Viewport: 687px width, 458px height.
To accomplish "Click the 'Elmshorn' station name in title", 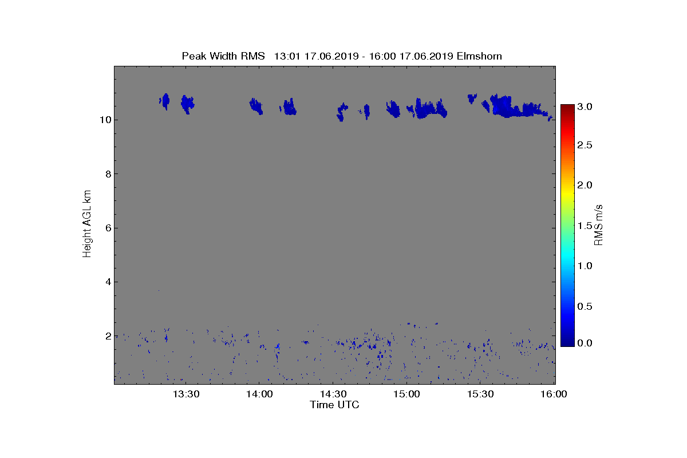I will tap(480, 56).
